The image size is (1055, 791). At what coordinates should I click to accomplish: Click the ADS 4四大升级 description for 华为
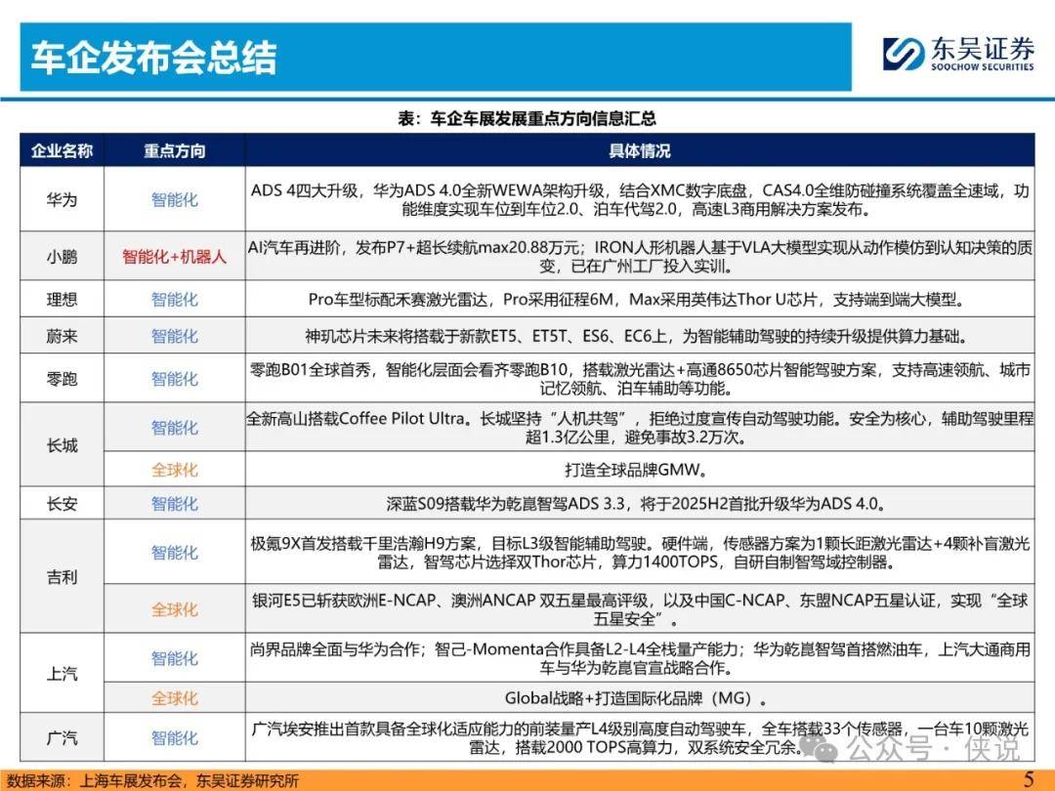[x=640, y=200]
